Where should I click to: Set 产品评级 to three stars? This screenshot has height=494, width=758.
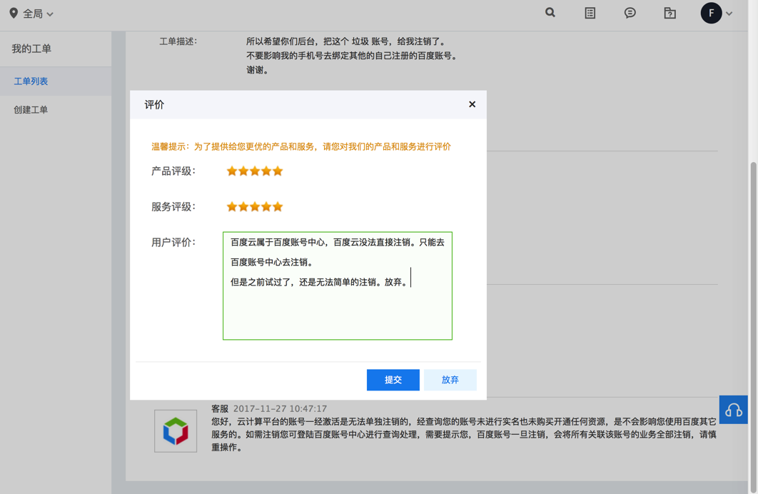(x=255, y=171)
